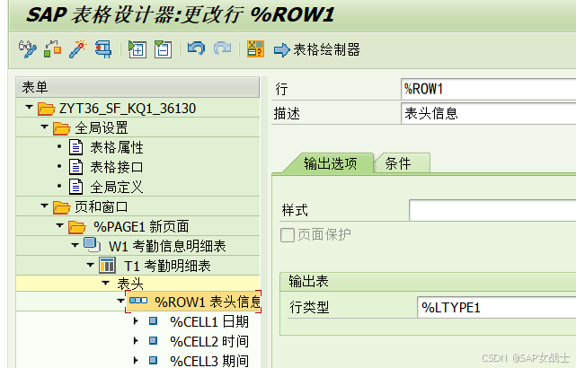Image resolution: width=576 pixels, height=368 pixels.
Task: Open the 表格绘制器 table painter
Action: [317, 49]
